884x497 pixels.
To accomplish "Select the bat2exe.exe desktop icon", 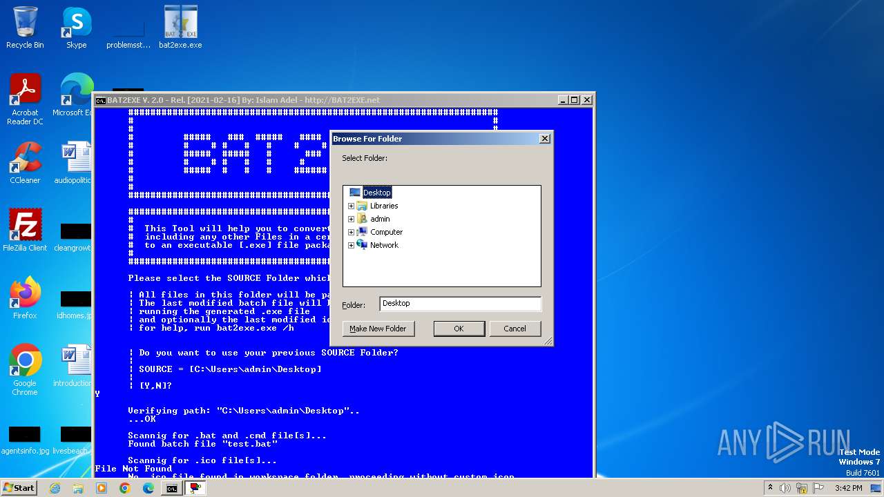I will pyautogui.click(x=180, y=28).
